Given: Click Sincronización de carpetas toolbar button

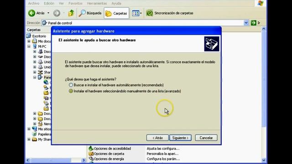Looking at the screenshot, I should (x=170, y=13).
